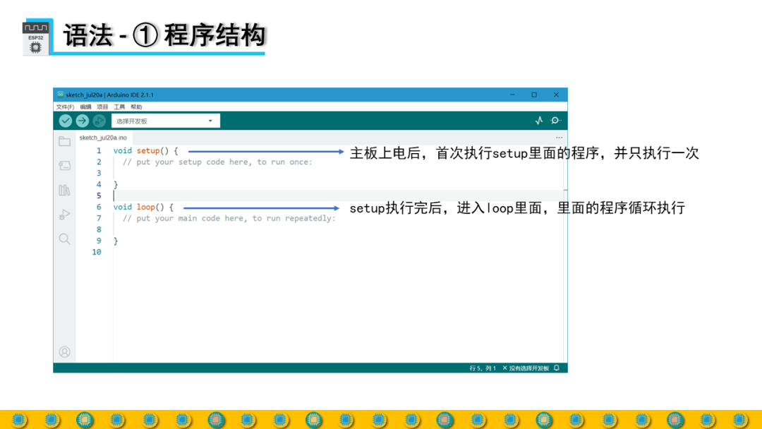The height and width of the screenshot is (429, 762).
Task: Open the Debug sidebar panel icon
Action: [x=65, y=214]
